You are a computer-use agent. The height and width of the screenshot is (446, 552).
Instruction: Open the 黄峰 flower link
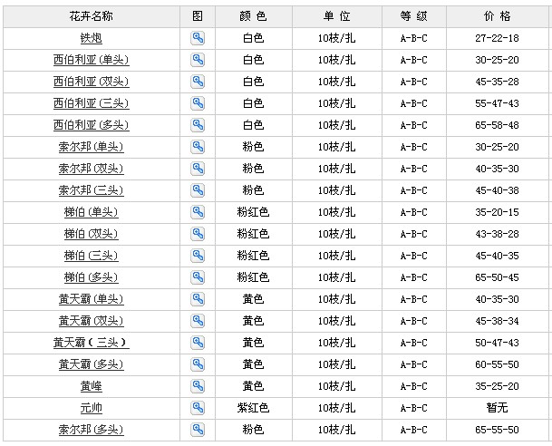[92, 386]
